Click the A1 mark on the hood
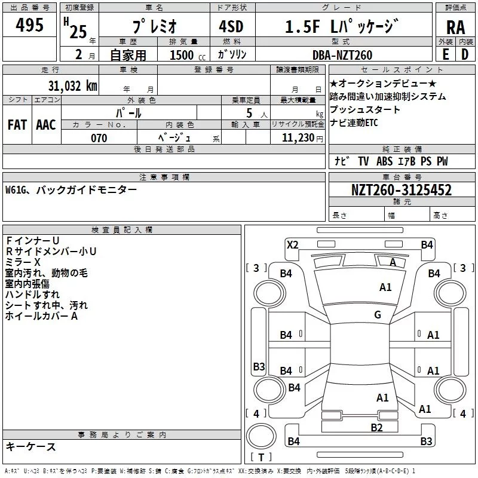This screenshot has width=478, height=478. click(x=385, y=287)
